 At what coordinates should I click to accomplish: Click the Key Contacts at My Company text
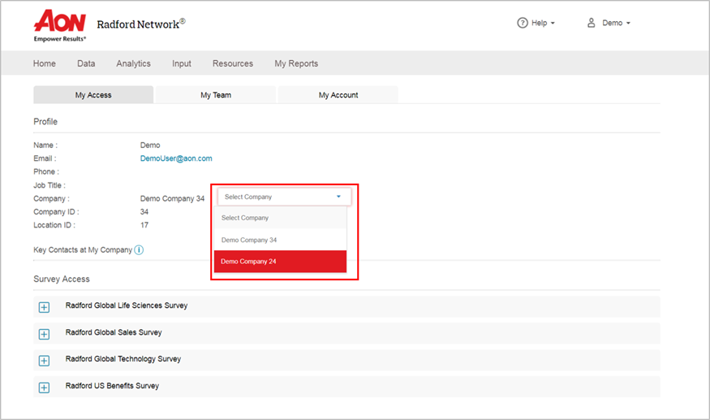83,250
